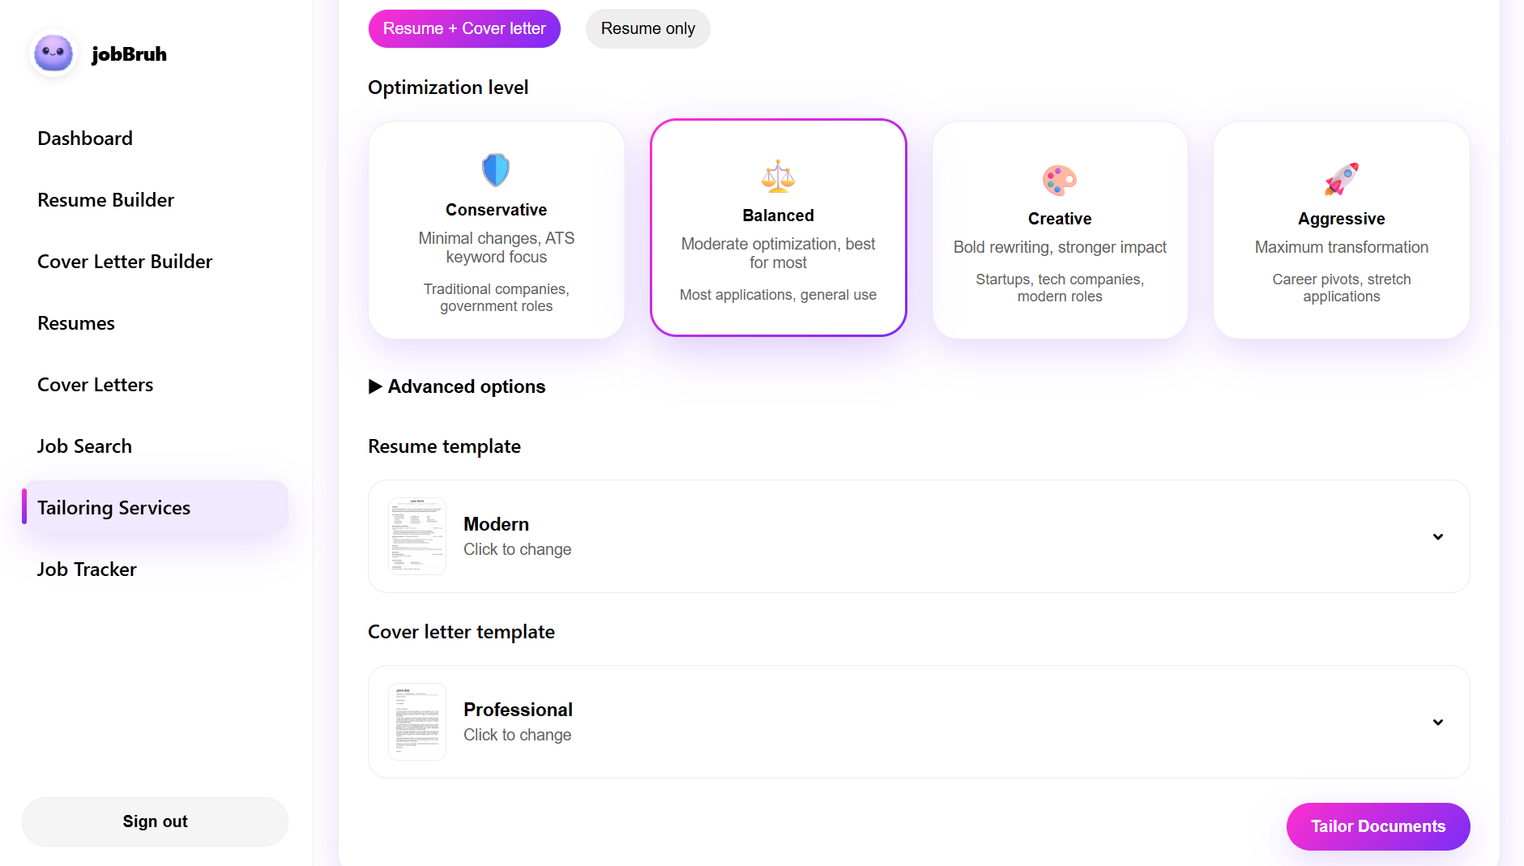1524x866 pixels.
Task: Click the Balanced scales icon
Action: pos(778,176)
